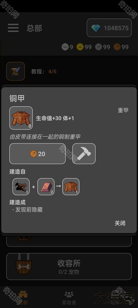Select the crafted copper armor result icon
Image resolution: width=138 pixels, height=308 pixels.
71,187
